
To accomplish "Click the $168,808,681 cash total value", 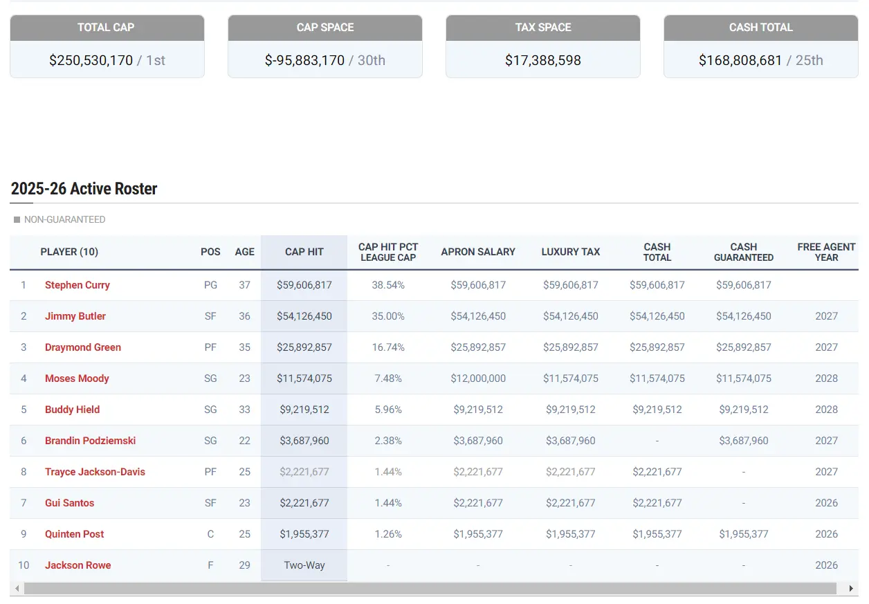I will tap(740, 60).
